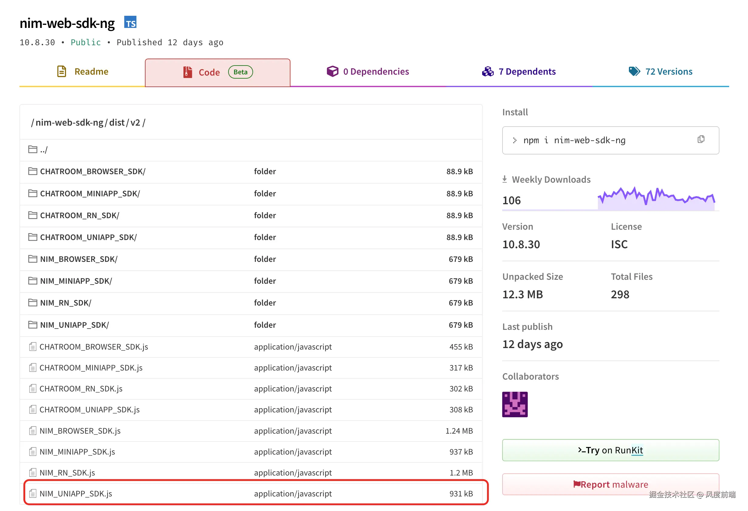Open the collaborator avatar
748x511 pixels.
tap(515, 404)
